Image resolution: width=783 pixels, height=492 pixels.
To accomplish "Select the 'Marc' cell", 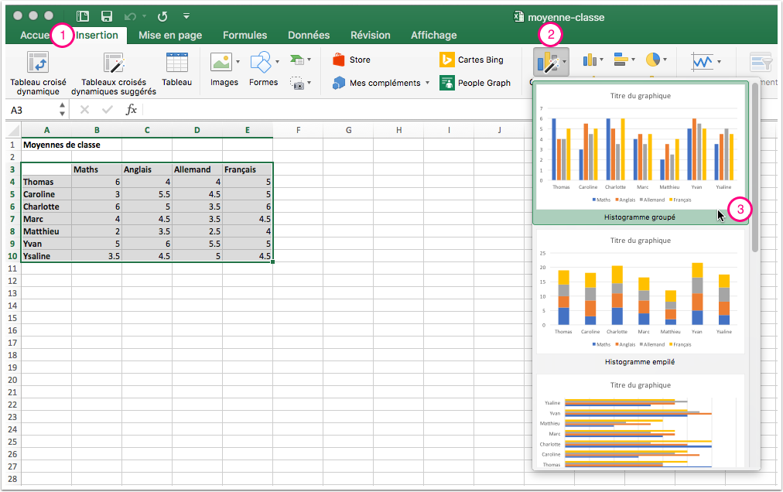I will 46,219.
